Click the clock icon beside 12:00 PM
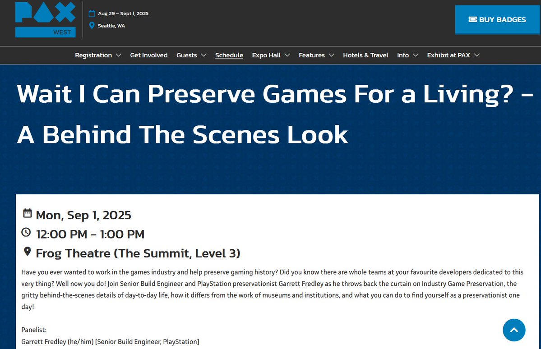The image size is (541, 349). click(x=26, y=232)
